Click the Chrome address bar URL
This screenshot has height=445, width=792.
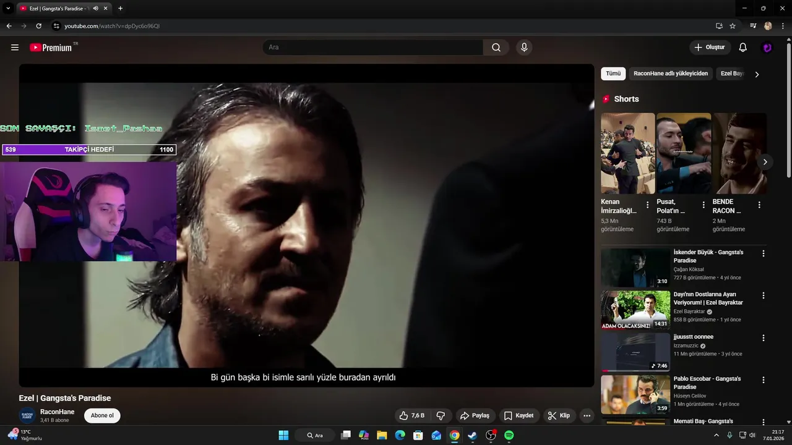tap(112, 26)
